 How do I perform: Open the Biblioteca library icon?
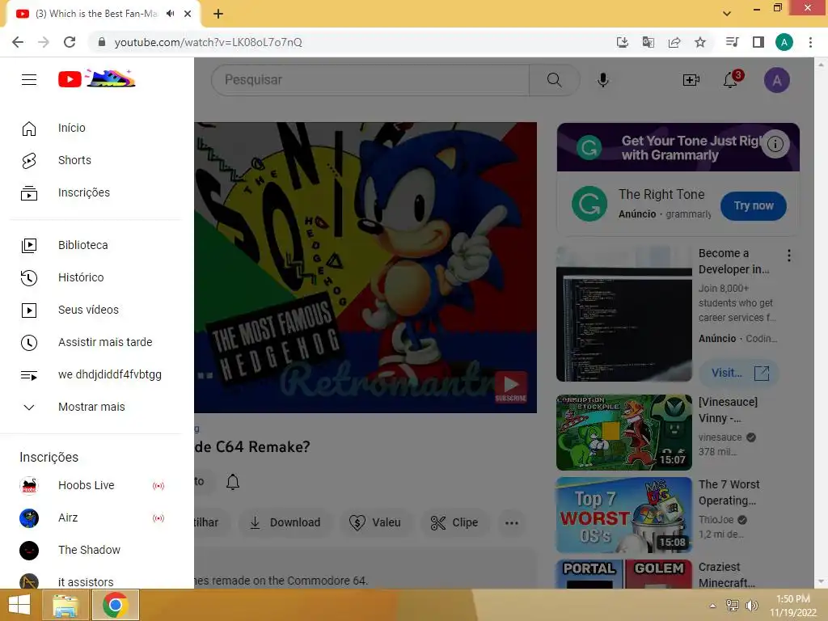click(29, 246)
